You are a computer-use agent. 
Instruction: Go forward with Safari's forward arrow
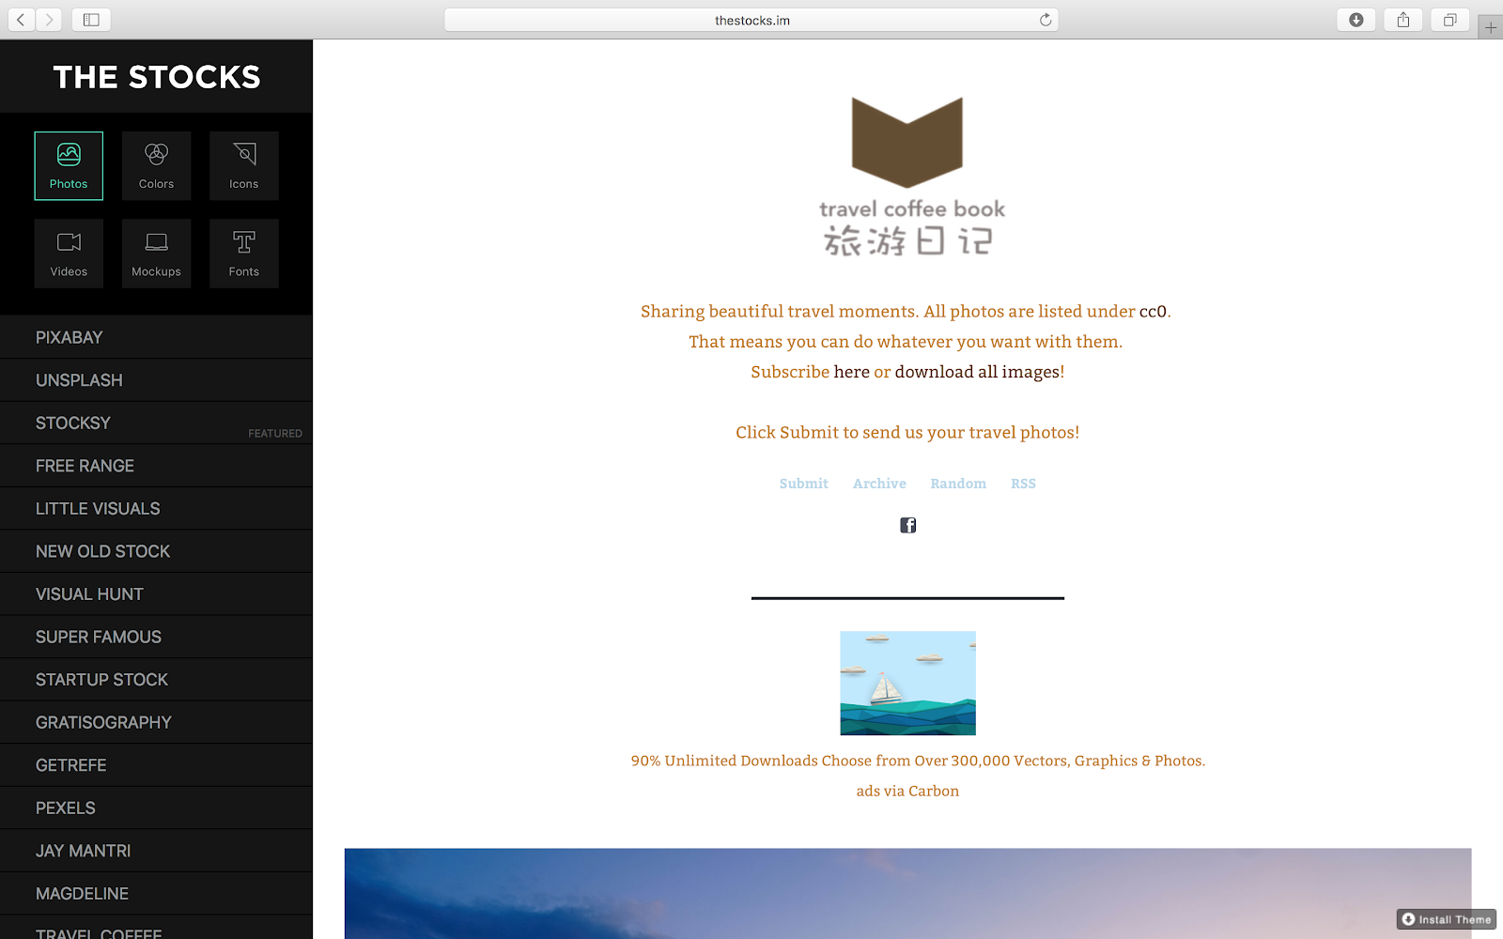tap(49, 20)
